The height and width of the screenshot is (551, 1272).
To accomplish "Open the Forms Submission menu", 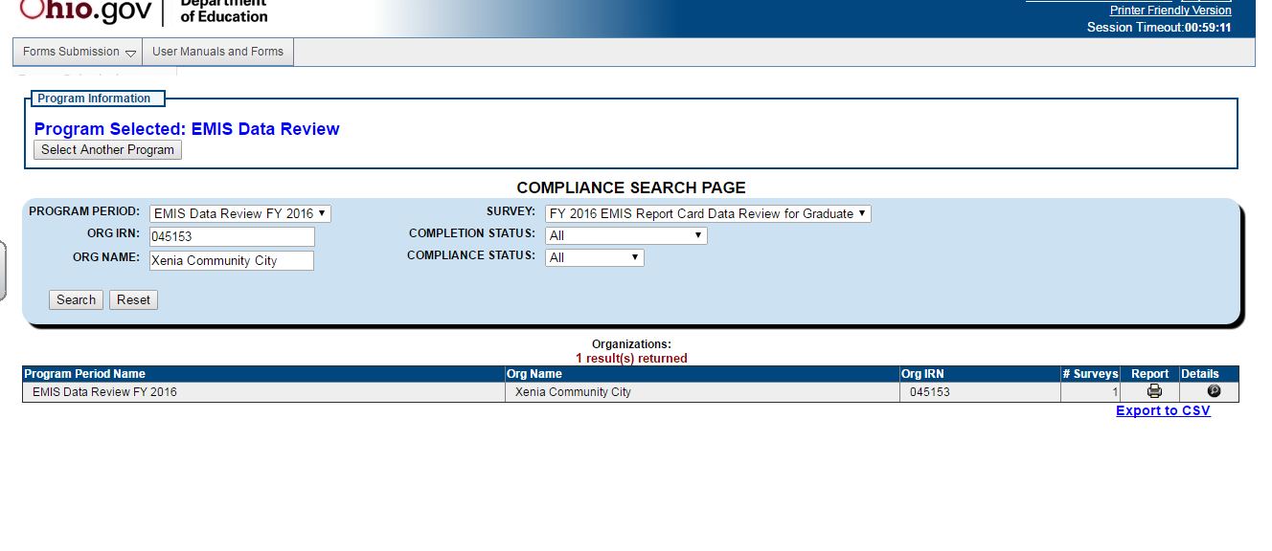I will pyautogui.click(x=79, y=52).
